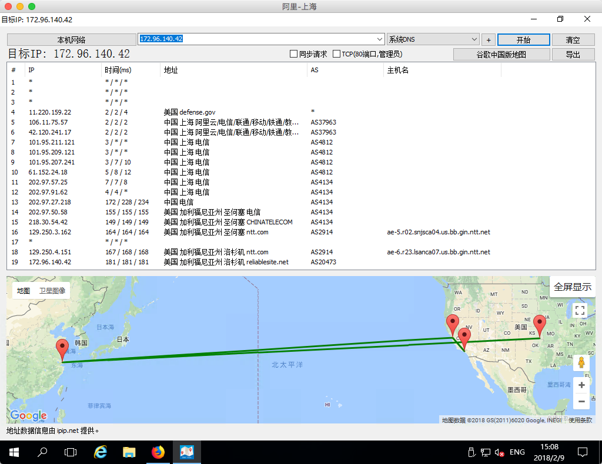Click the red macOS close button
The width and height of the screenshot is (602, 464).
pyautogui.click(x=8, y=6)
